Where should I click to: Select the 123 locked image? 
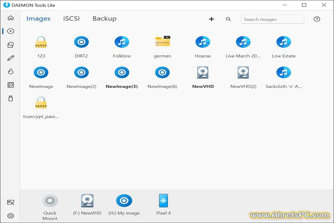41,42
